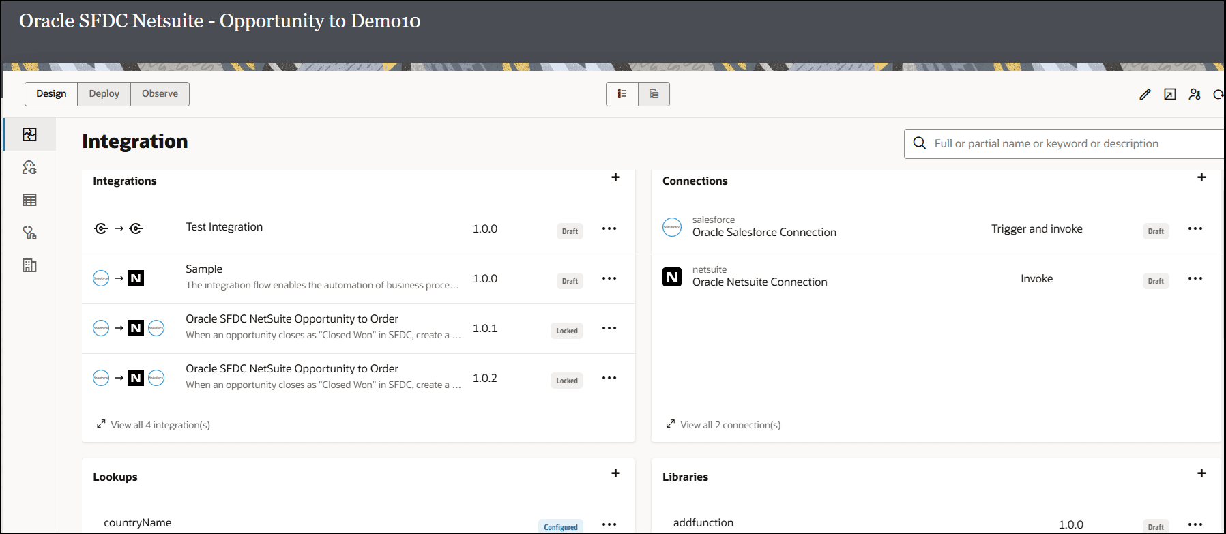Click version 1.0.0 of Test Integration
Image resolution: width=1226 pixels, height=534 pixels.
coord(485,229)
